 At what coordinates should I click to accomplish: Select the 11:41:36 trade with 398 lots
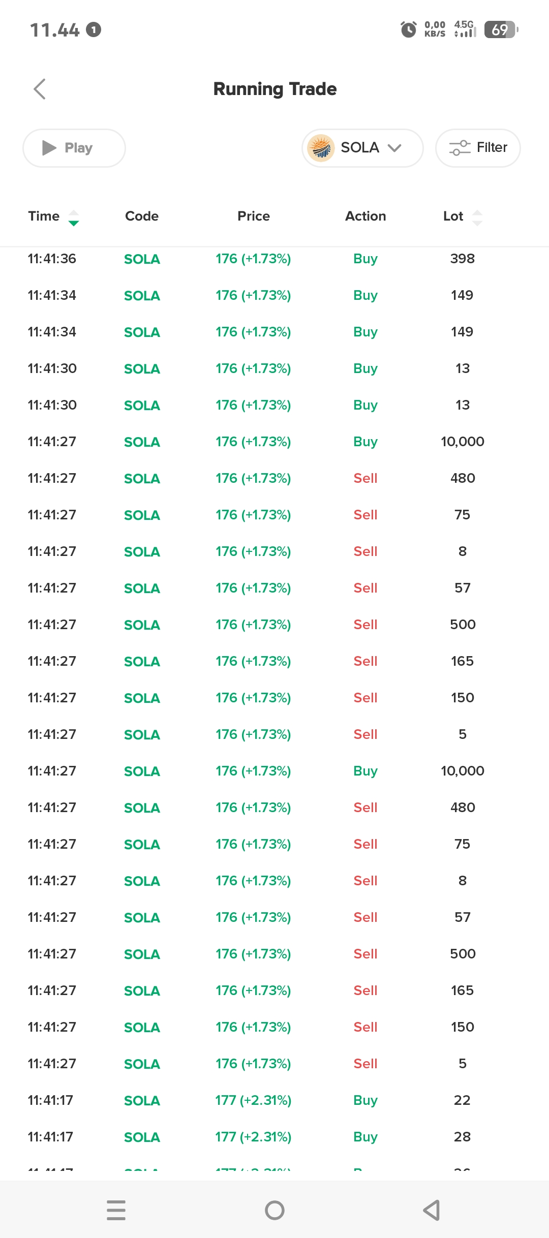[274, 259]
